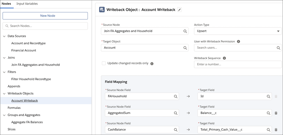Click the search icon in FAHousehold source field

[x=175, y=96]
